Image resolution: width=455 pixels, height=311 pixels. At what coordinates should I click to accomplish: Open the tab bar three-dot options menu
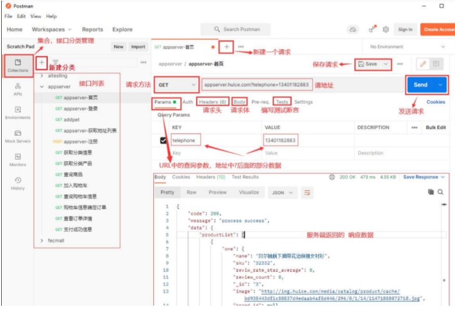[x=241, y=47]
